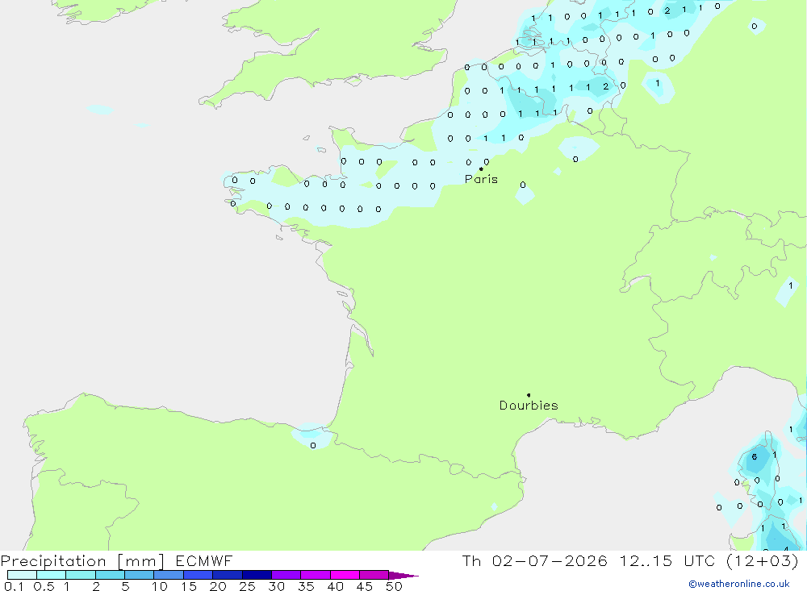Click the black dot marking Paris

point(481,169)
